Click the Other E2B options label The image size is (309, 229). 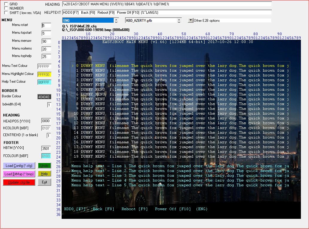click(207, 21)
